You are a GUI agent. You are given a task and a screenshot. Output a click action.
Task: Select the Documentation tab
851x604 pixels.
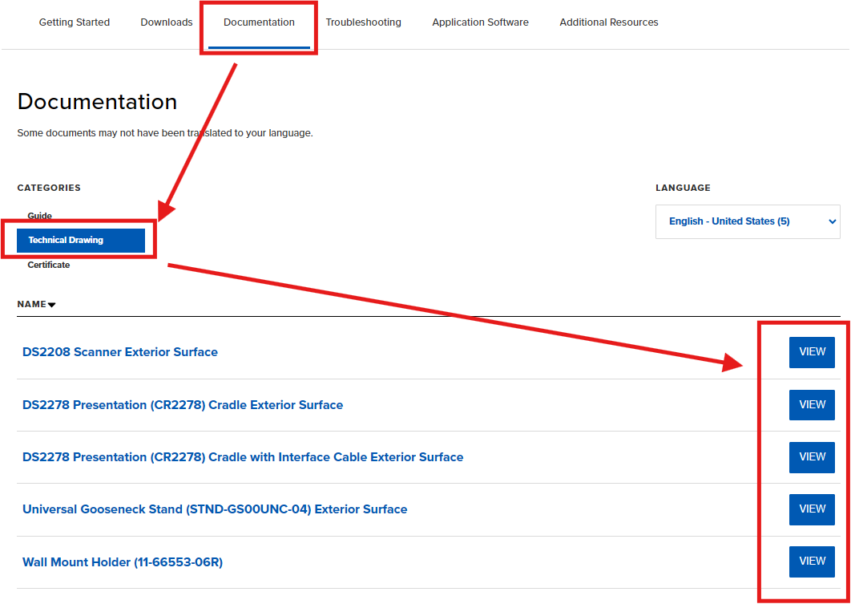pos(258,22)
